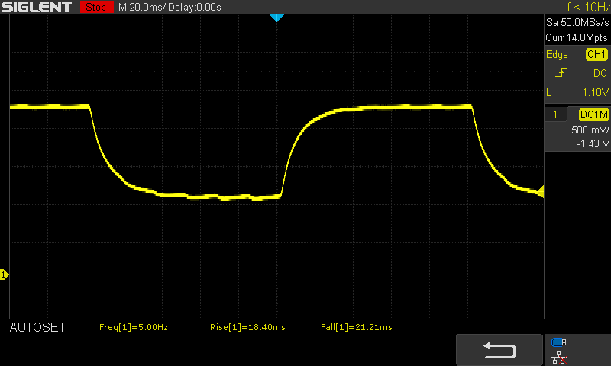The image size is (611, 366).
Task: Click the 500 mV/ vertical scale value
Action: point(590,130)
